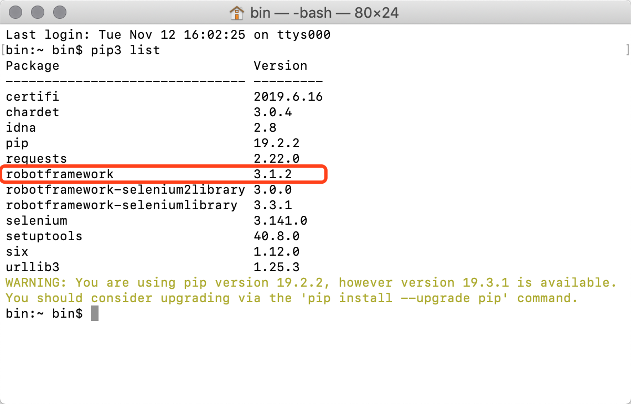The width and height of the screenshot is (631, 404).
Task: Minimize the Terminal window with the middle button
Action: (38, 12)
